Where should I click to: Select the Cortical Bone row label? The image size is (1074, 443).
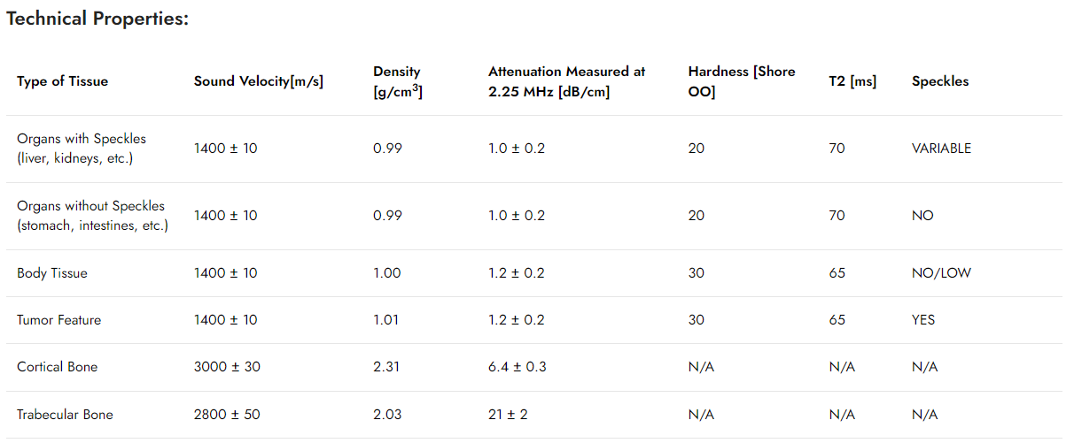coord(57,367)
